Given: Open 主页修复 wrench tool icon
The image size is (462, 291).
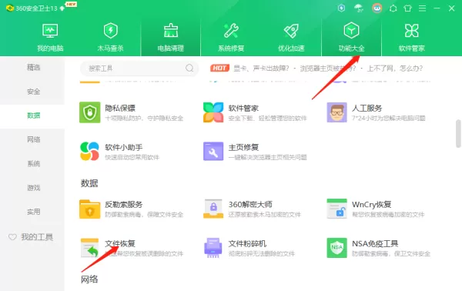Looking at the screenshot, I should point(213,151).
